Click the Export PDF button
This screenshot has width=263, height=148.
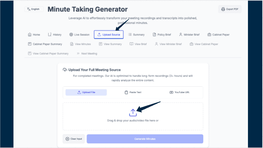tap(229, 9)
